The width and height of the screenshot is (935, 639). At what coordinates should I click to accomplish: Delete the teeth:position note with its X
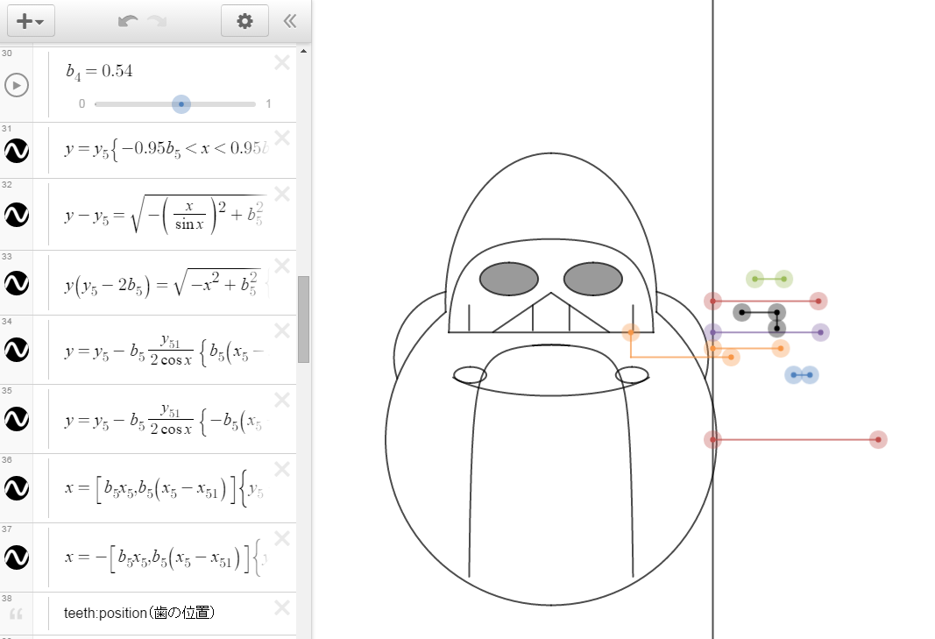(282, 607)
